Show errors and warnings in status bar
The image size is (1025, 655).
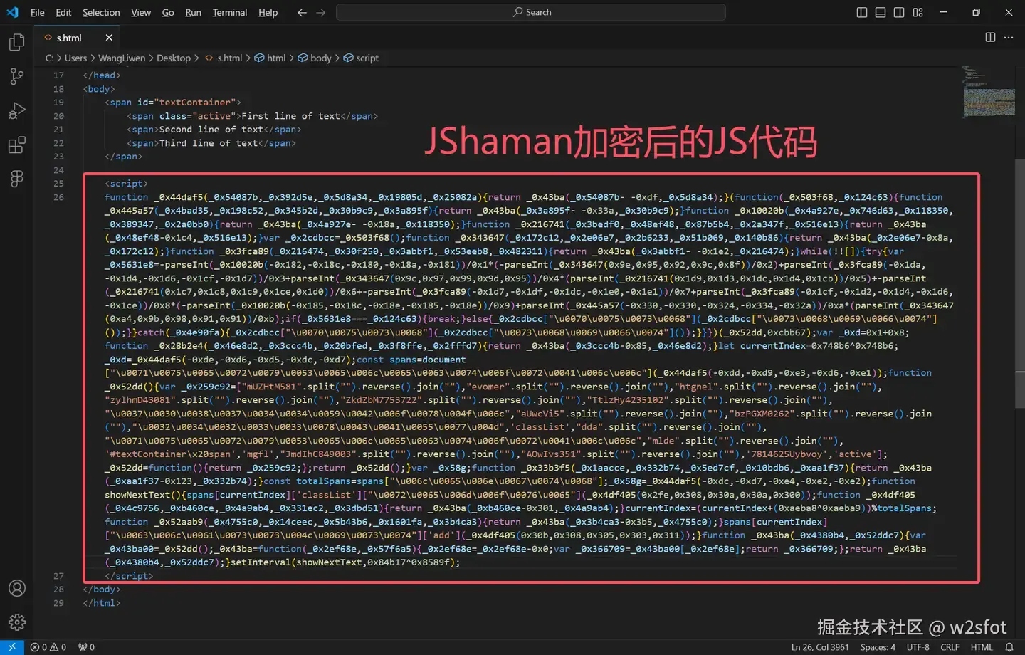click(48, 647)
